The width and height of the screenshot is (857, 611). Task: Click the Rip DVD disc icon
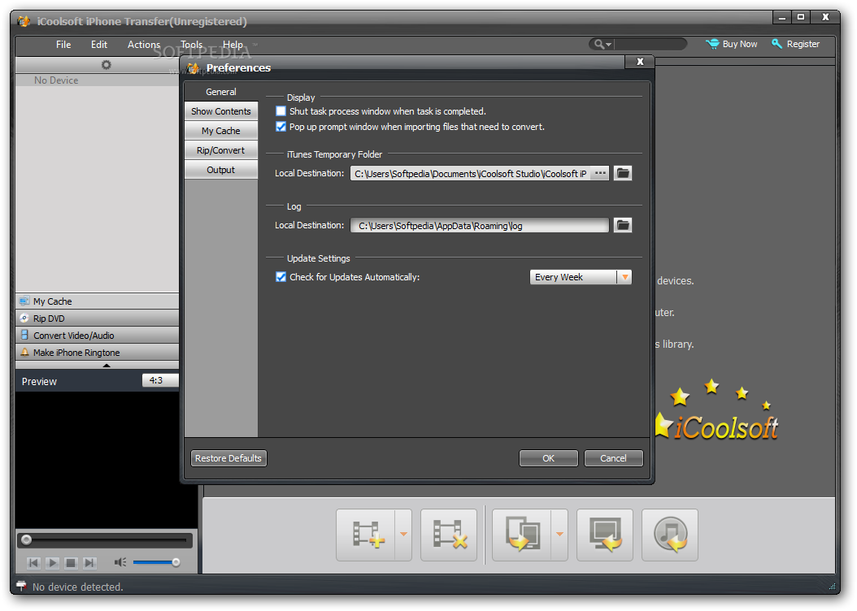[x=24, y=318]
